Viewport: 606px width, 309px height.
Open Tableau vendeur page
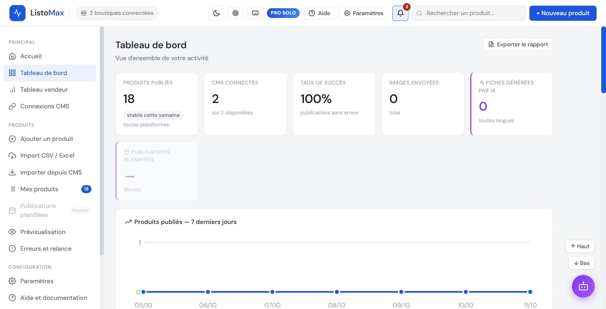[50, 89]
